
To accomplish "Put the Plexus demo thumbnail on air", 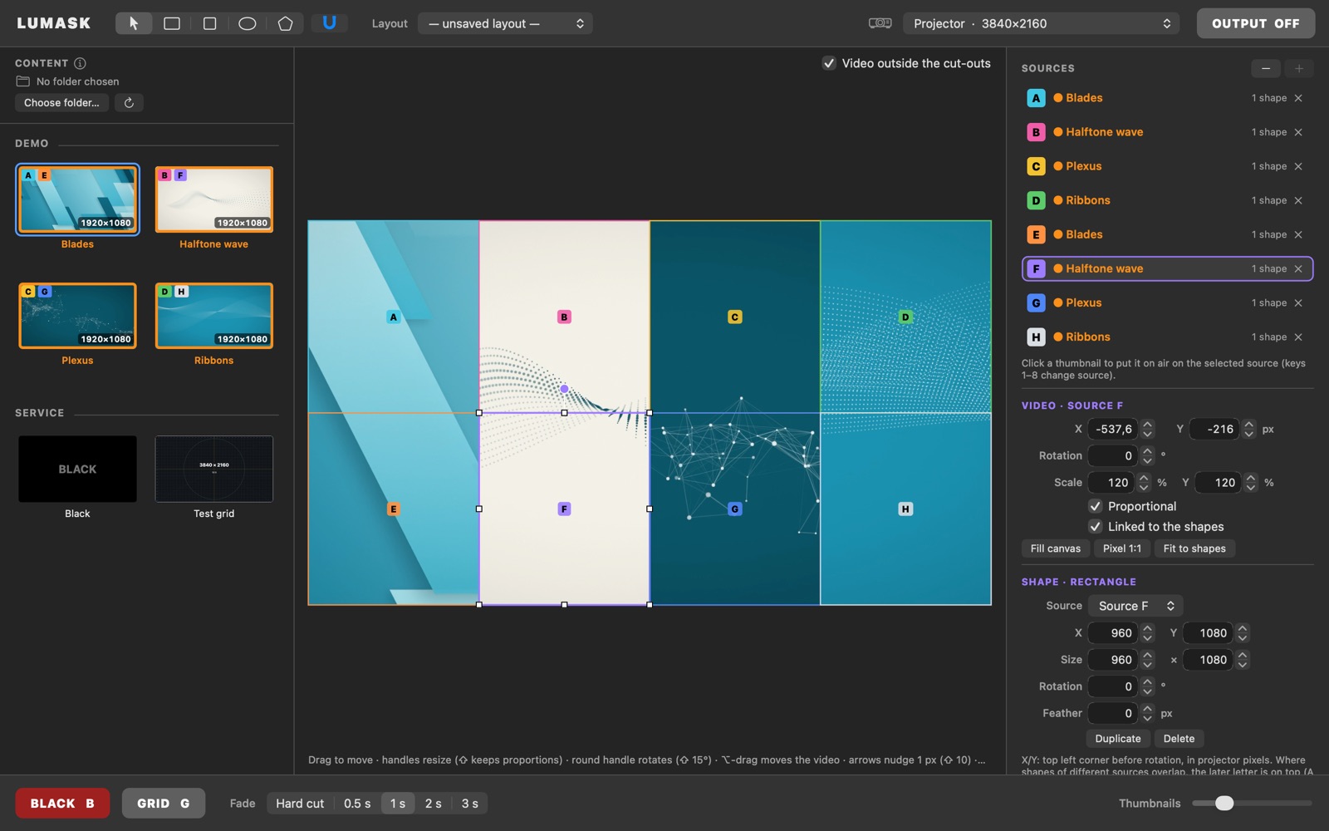I will pos(77,316).
